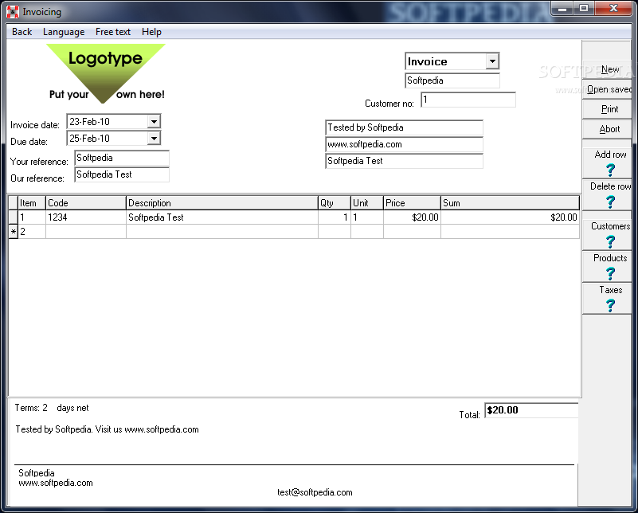Click the footer company name Softpedia
This screenshot has height=513, width=638.
coord(37,472)
